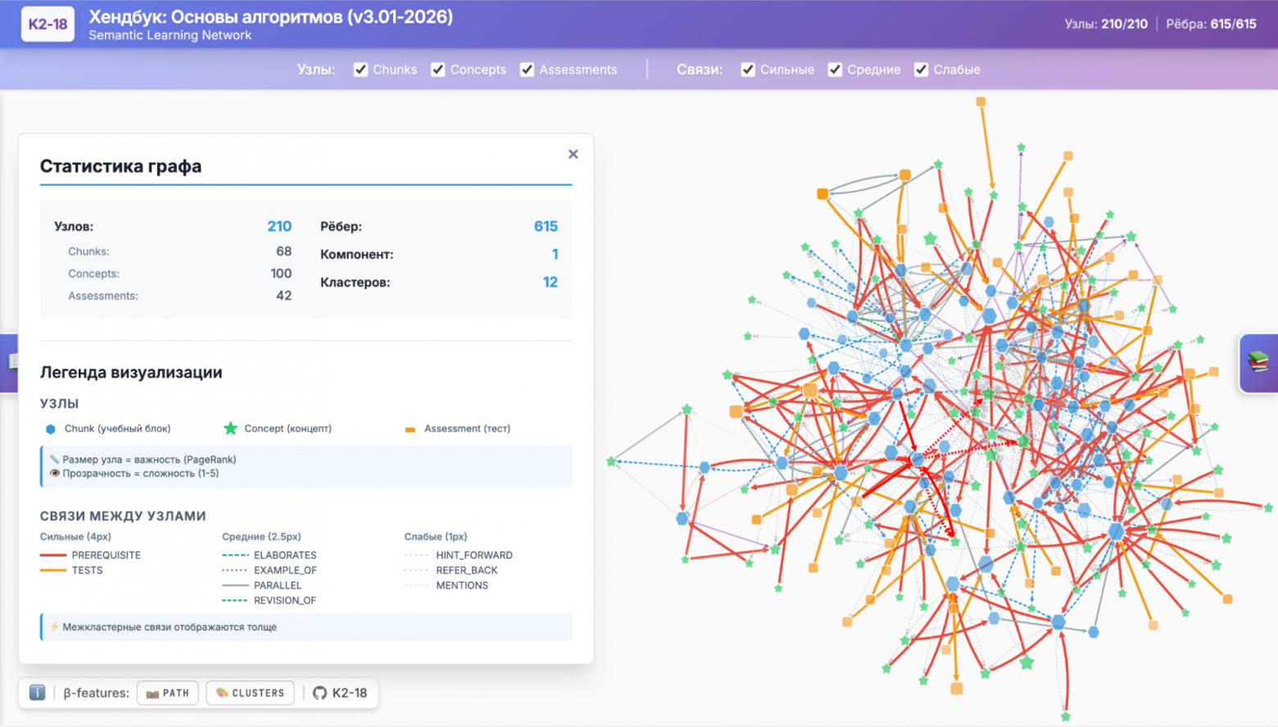
Task: Select the HINT_FORWARD legend label
Action: 474,555
